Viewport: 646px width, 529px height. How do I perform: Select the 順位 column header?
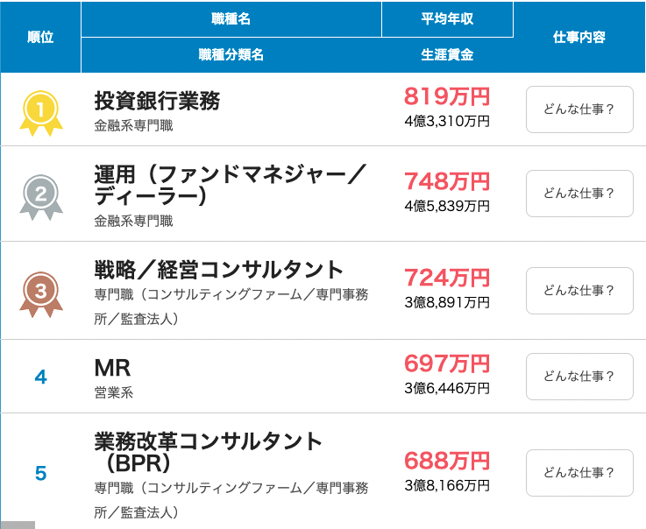click(40, 37)
